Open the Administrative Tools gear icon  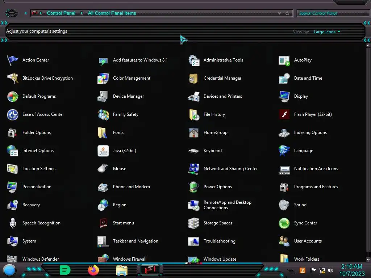pos(194,60)
